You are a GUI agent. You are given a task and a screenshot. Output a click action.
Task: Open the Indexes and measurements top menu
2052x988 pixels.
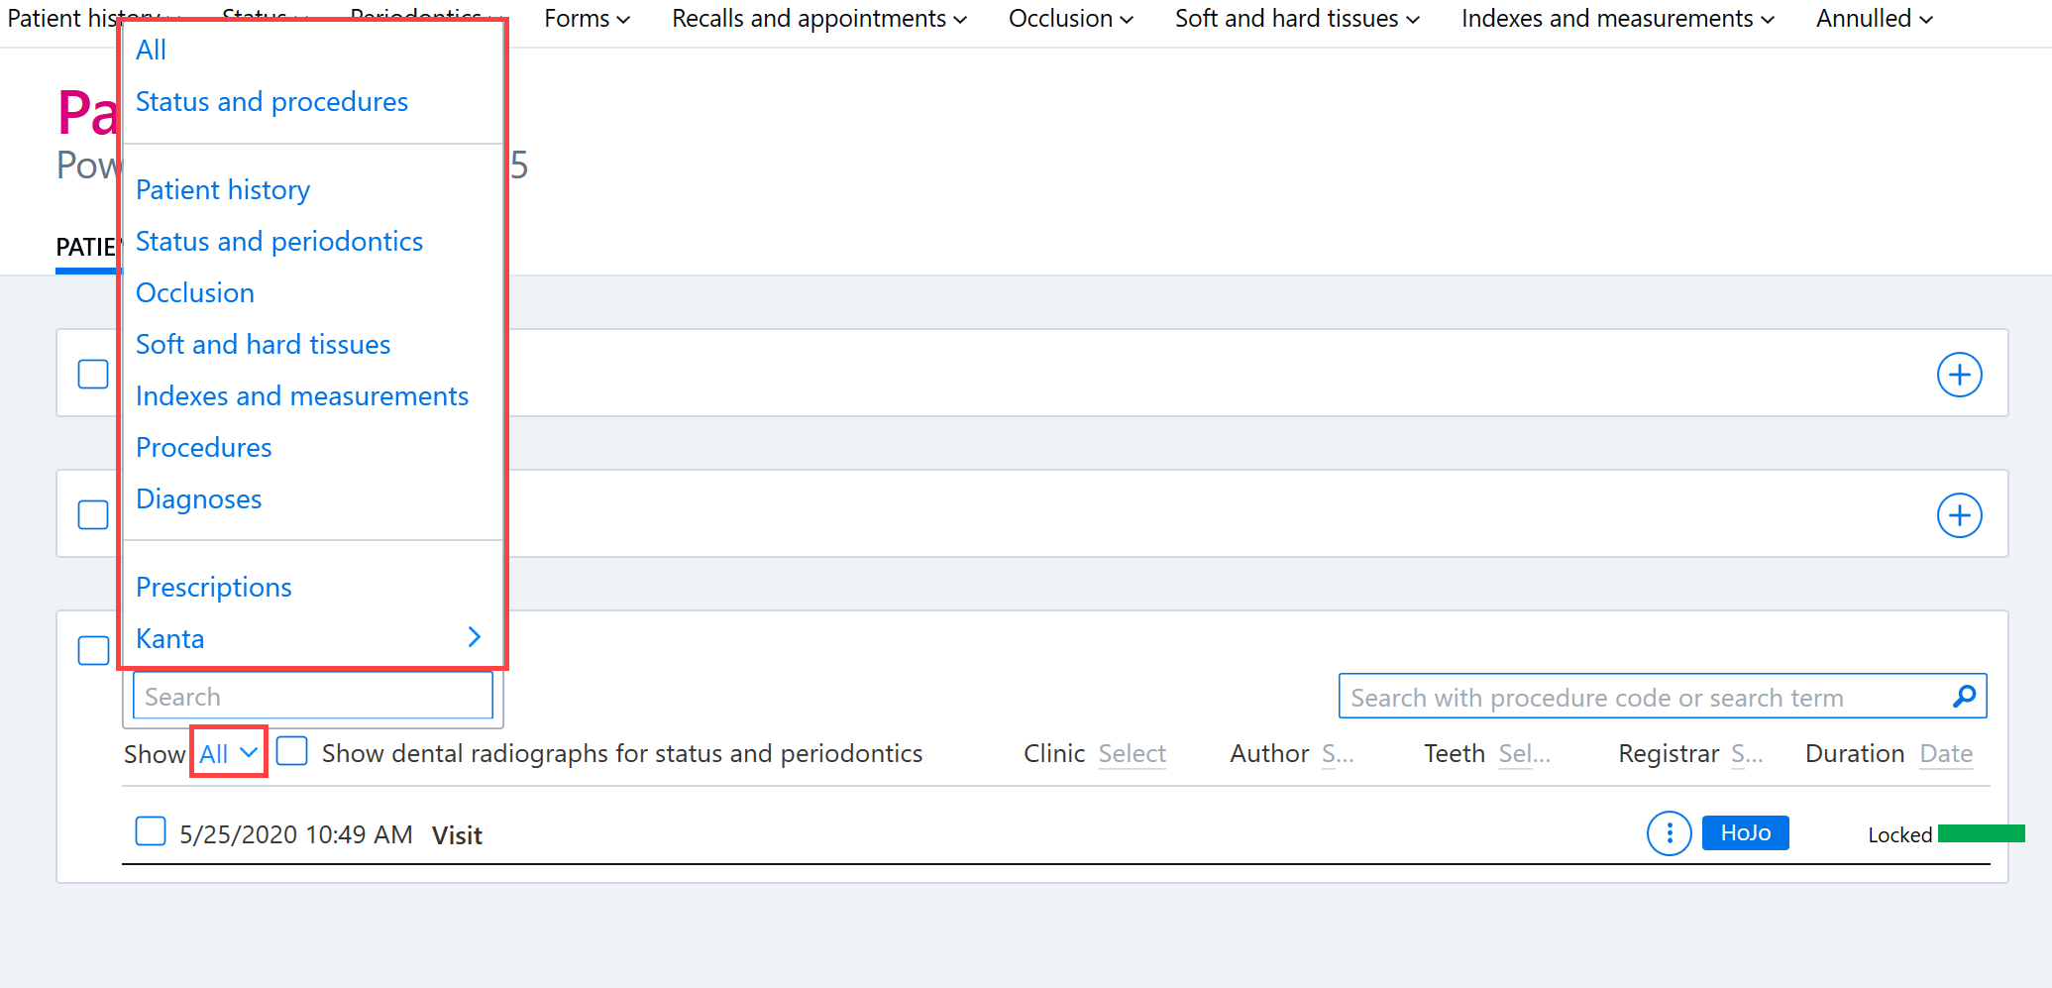coord(1617,19)
